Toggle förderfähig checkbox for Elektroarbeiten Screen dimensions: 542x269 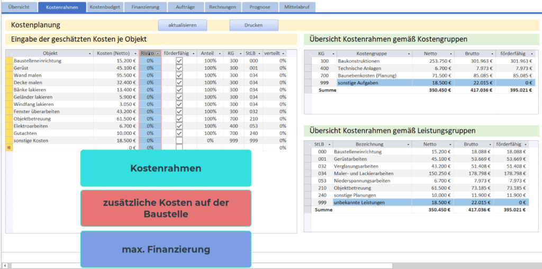click(179, 126)
